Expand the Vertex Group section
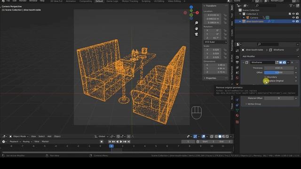 246,104
